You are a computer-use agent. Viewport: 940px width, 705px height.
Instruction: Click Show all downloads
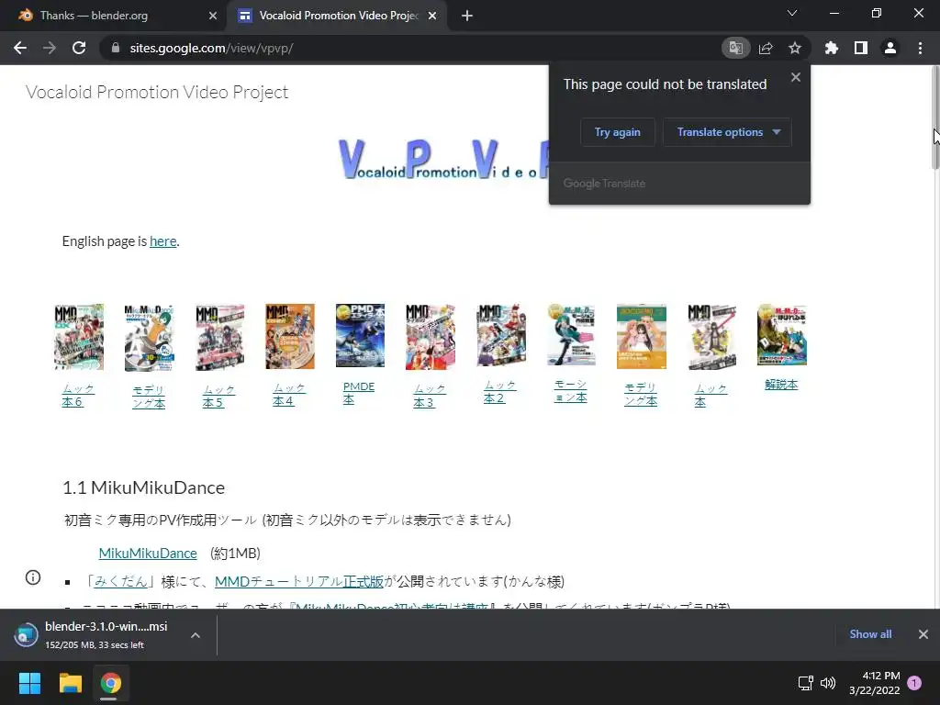[x=870, y=634]
